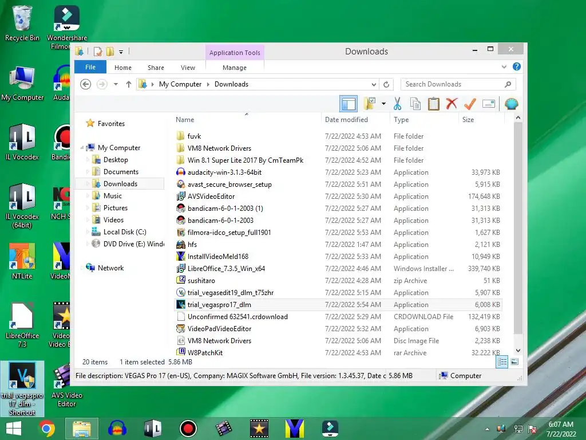
Task: Select the fuvk folder
Action: [x=194, y=136]
